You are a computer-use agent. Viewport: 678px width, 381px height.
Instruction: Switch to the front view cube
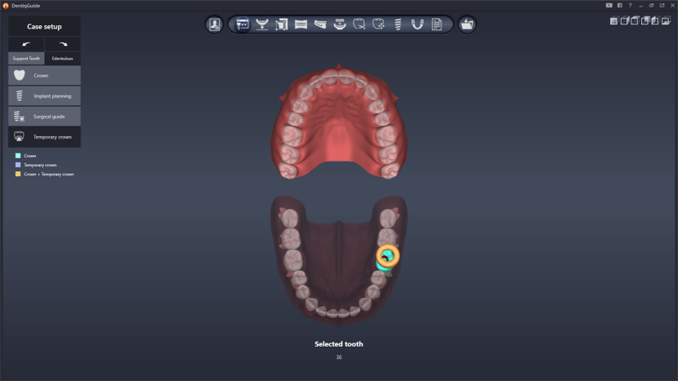613,21
